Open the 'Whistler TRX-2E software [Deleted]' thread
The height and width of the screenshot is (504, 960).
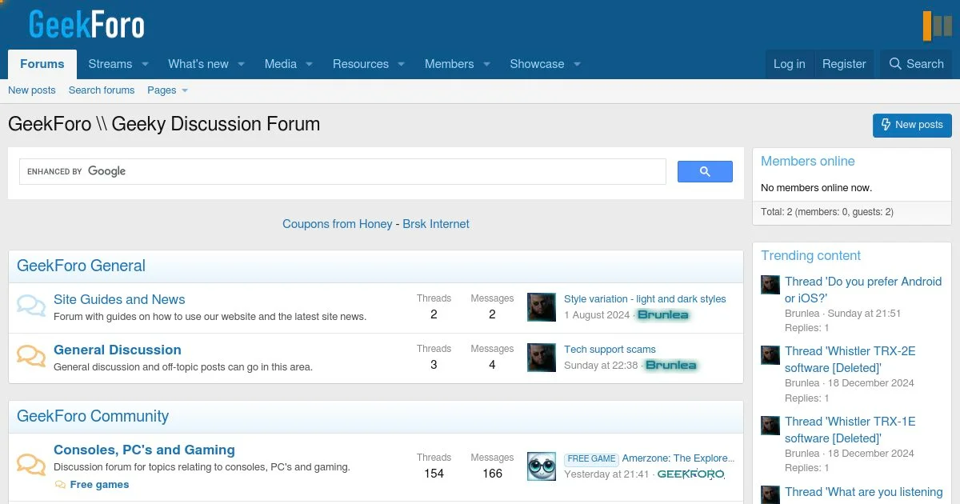850,359
